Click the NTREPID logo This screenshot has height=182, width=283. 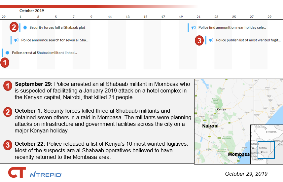coord(46,175)
